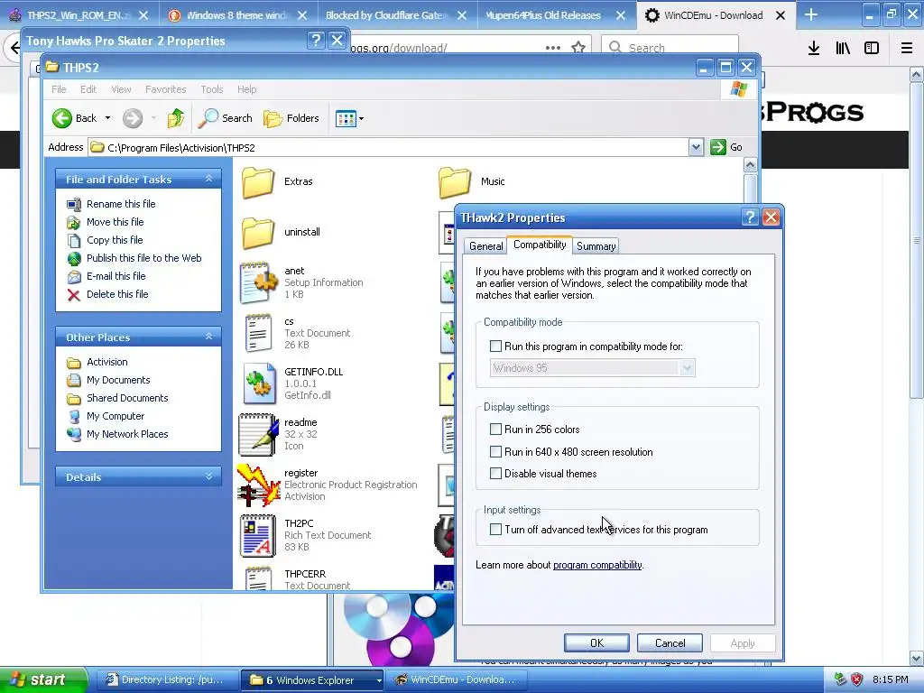
Task: Switch to the Summary tab
Action: tap(596, 246)
